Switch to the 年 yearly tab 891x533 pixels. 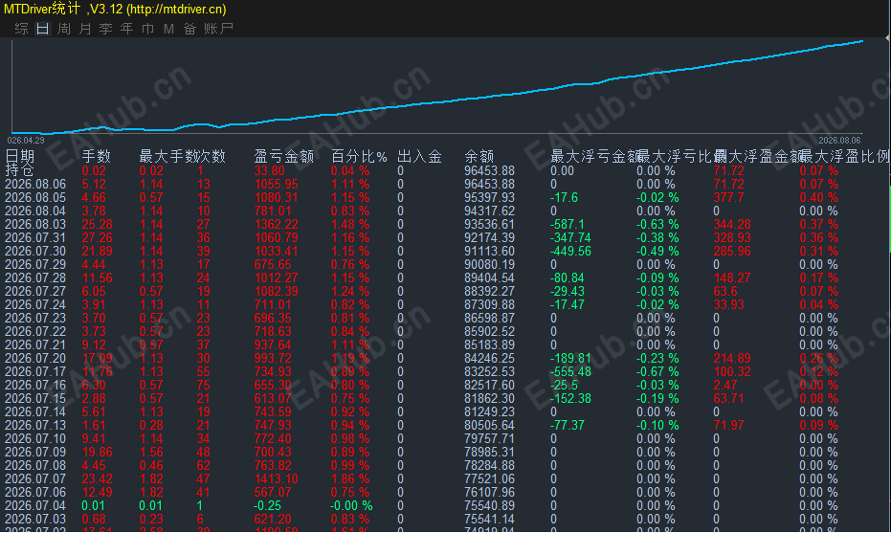(126, 29)
